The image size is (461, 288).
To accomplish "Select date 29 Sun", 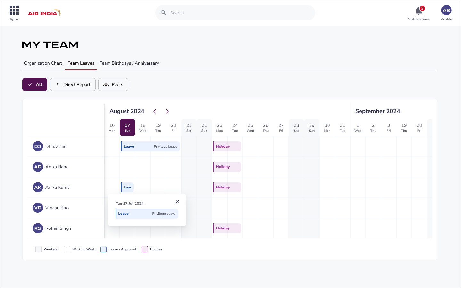I will pyautogui.click(x=312, y=127).
